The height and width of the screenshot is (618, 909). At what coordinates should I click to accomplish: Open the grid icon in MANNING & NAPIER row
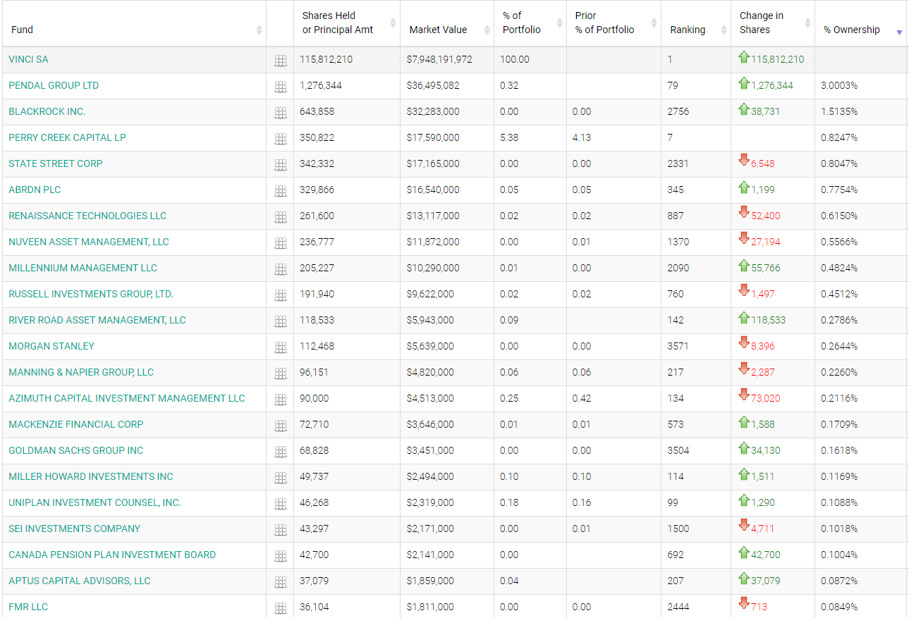(280, 374)
